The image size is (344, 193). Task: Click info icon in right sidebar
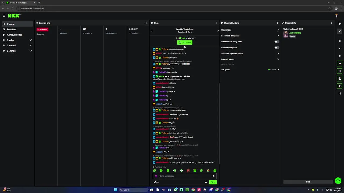340,24
